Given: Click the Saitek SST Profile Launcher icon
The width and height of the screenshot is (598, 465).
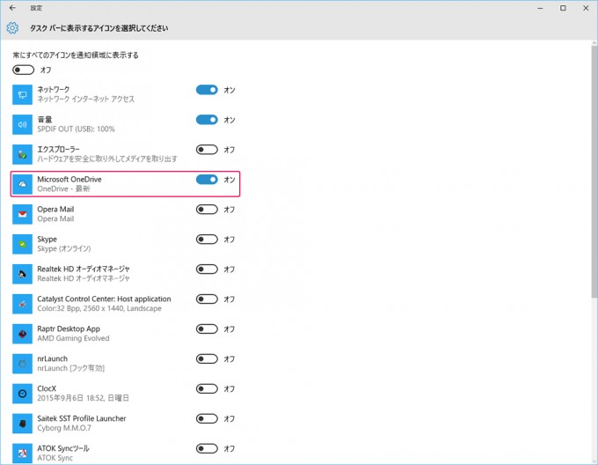Looking at the screenshot, I should tap(22, 424).
